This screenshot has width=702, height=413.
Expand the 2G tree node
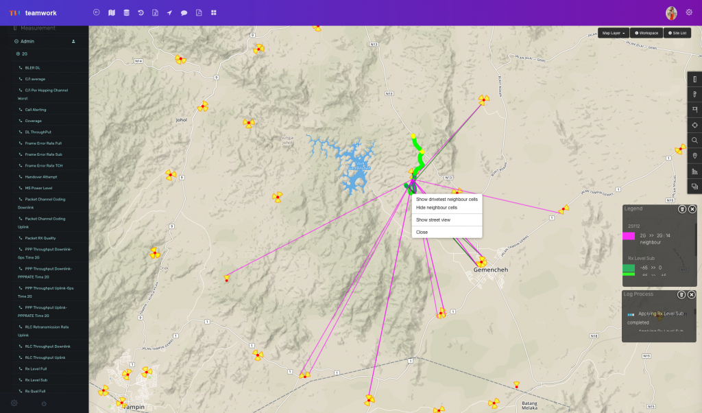pyautogui.click(x=18, y=54)
